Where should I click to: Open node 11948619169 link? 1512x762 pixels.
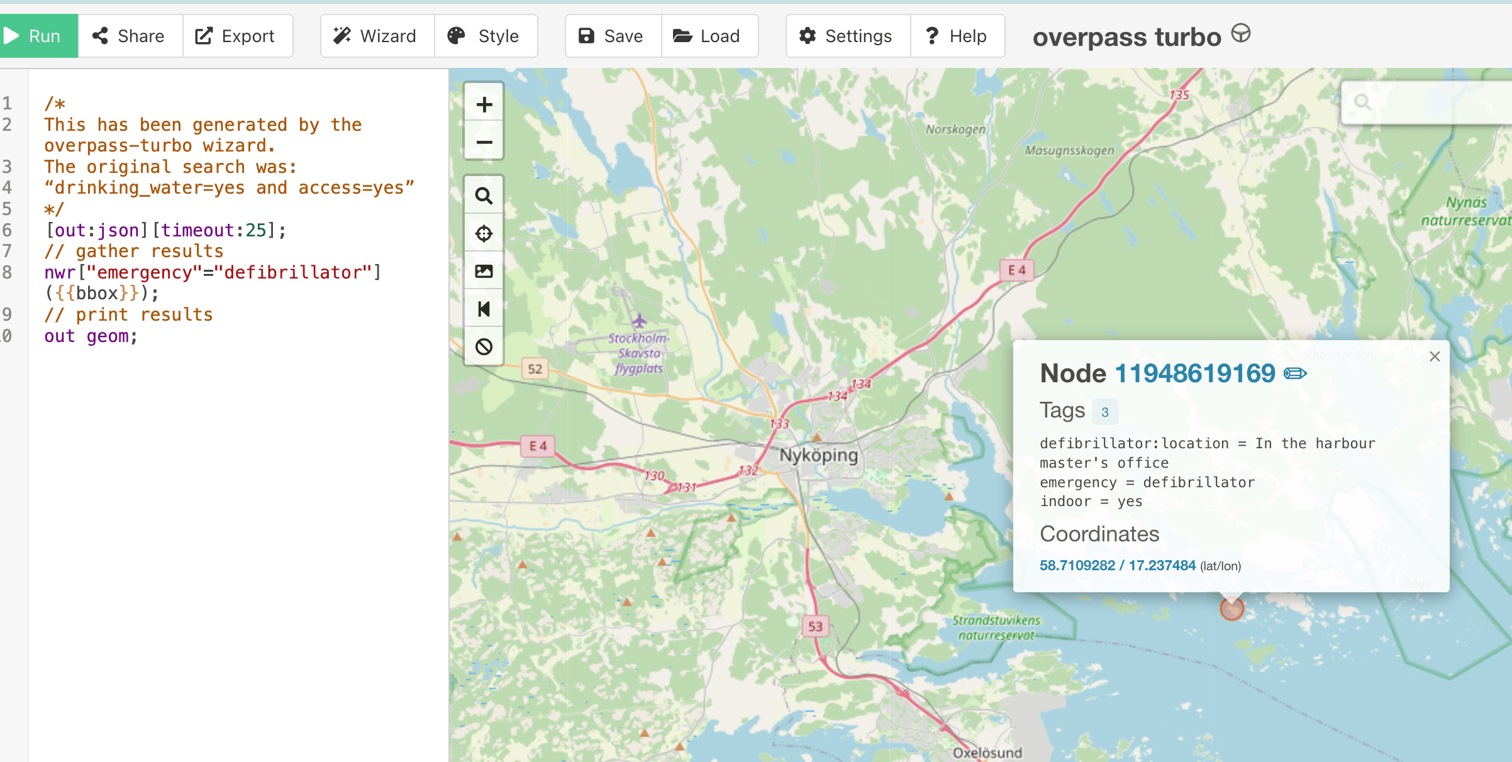pos(1194,373)
